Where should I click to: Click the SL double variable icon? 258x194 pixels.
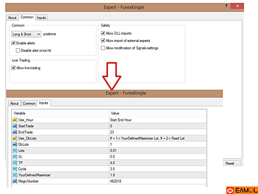[15, 157]
